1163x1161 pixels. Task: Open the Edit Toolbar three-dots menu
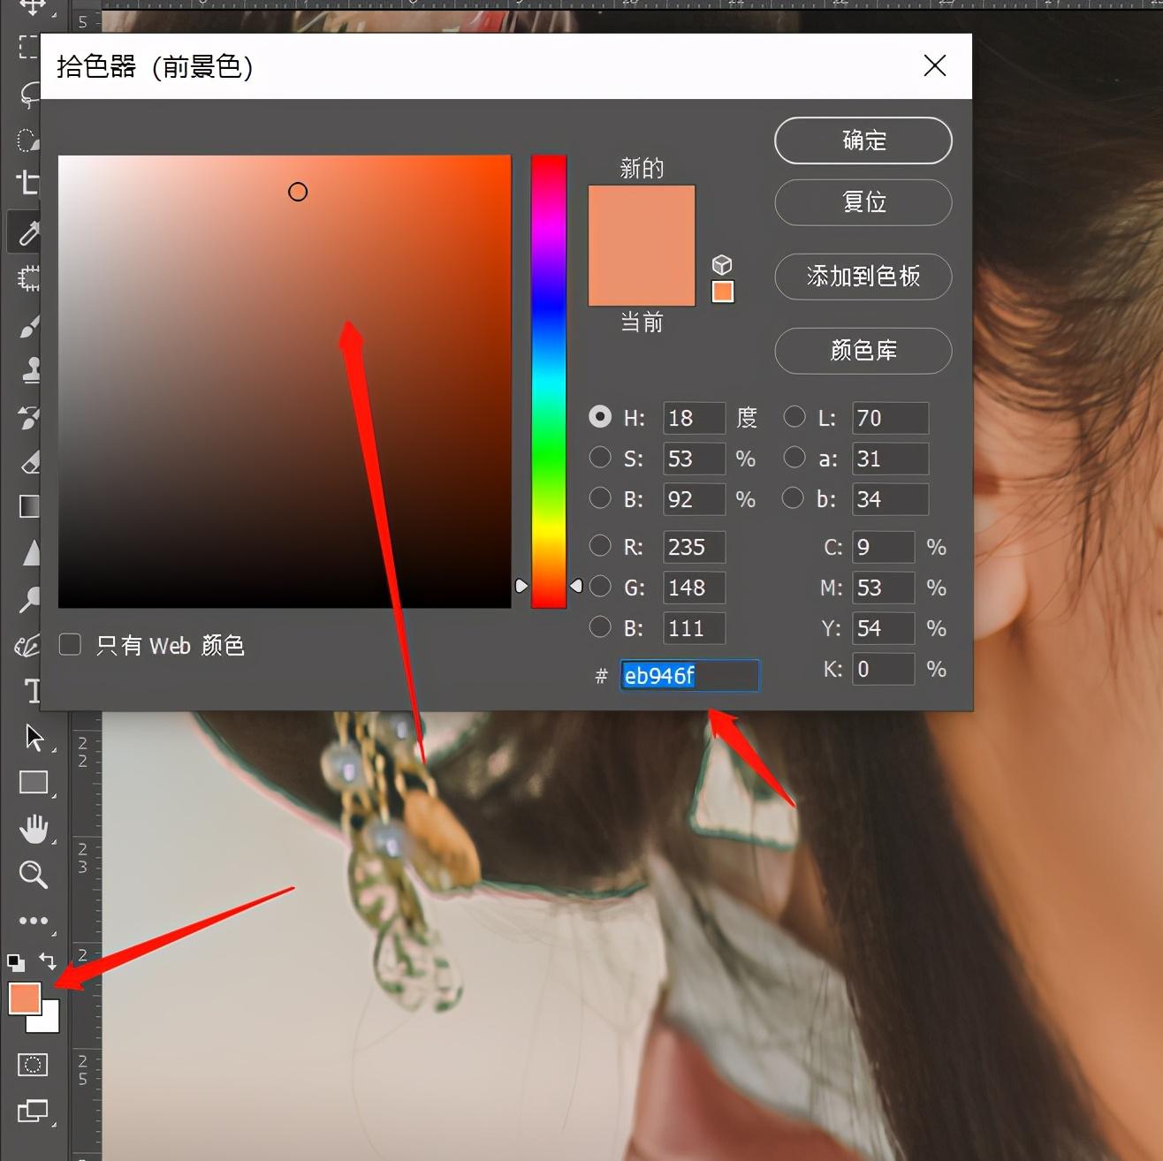(34, 921)
